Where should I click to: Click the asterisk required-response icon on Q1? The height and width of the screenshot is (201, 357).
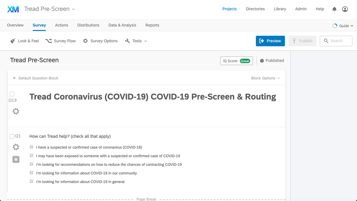[x=16, y=160]
